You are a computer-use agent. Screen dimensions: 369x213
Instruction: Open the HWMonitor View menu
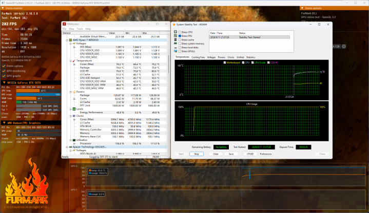coord(71,29)
